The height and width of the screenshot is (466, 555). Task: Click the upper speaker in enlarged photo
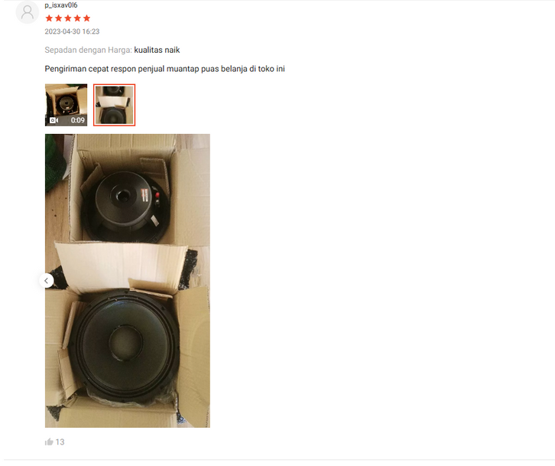(x=125, y=206)
